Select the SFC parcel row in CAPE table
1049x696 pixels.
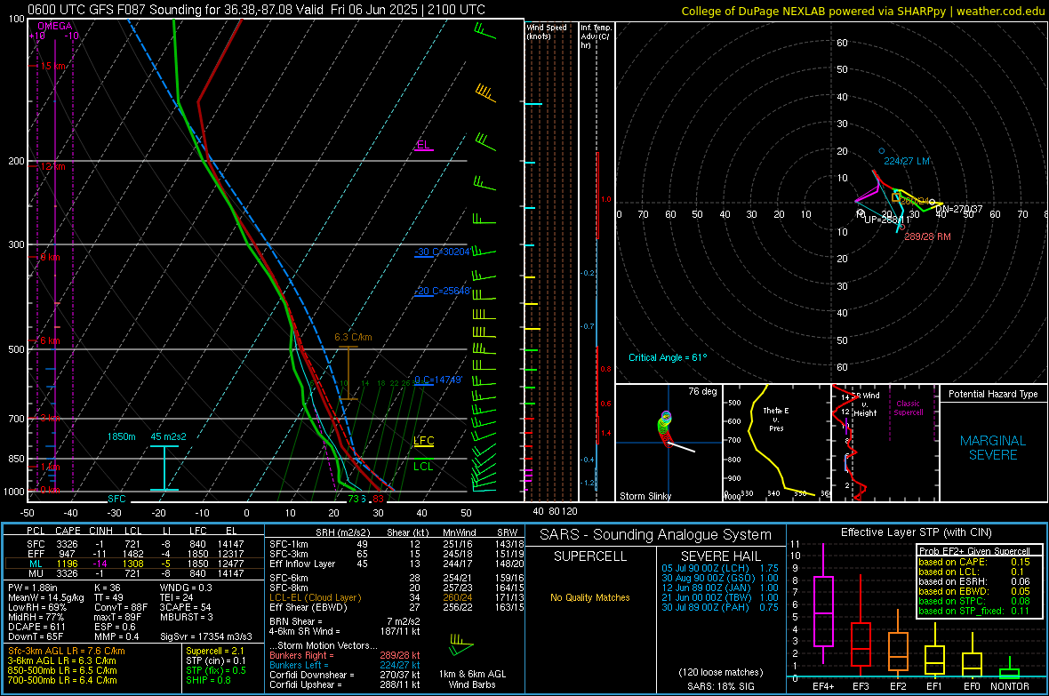[134, 544]
